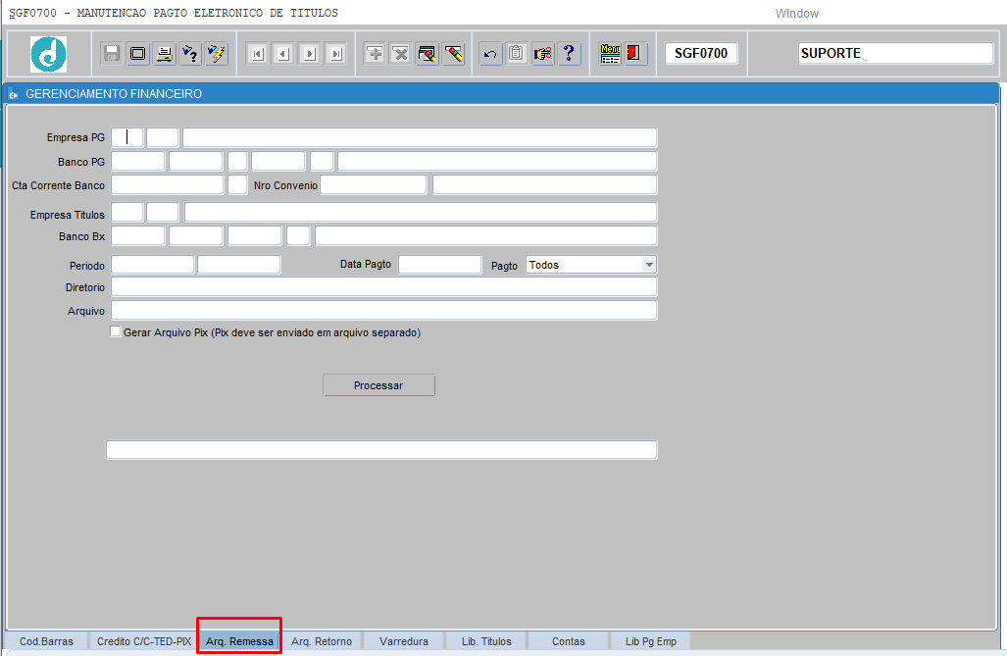The image size is (1007, 656).
Task: Open the Cod.Barras tab
Action: click(x=46, y=641)
